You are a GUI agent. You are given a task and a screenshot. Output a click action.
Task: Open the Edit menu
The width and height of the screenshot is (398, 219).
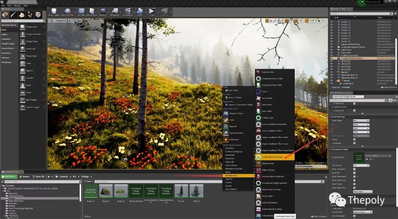pyautogui.click(x=9, y=6)
